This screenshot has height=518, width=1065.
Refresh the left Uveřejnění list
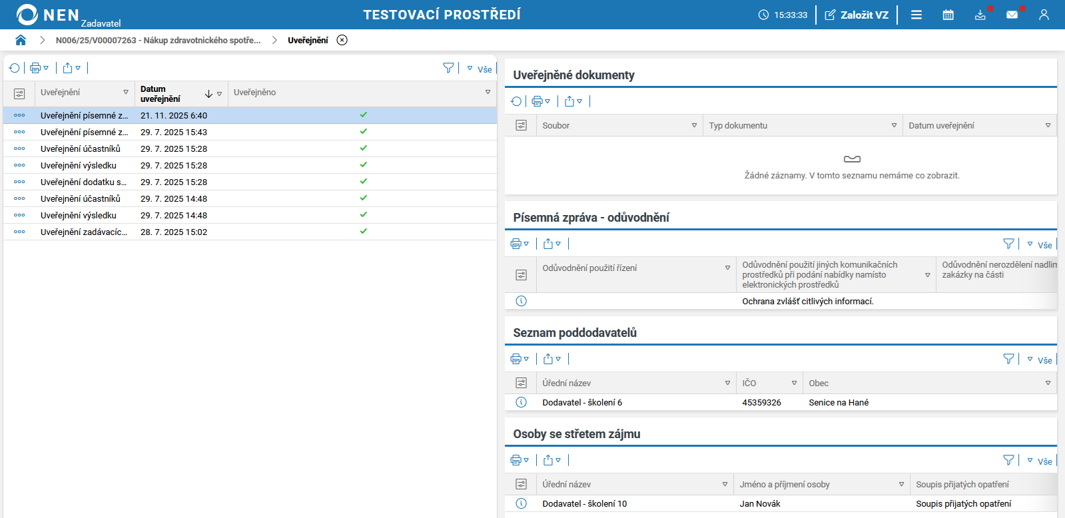[x=14, y=68]
